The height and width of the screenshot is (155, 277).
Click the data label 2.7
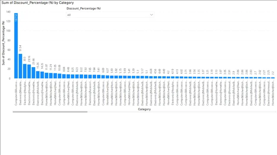pyautogui.click(x=255, y=73)
